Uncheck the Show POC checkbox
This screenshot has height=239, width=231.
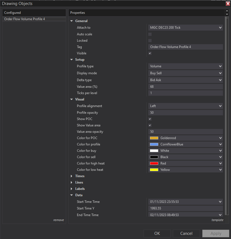pyautogui.click(x=150, y=119)
